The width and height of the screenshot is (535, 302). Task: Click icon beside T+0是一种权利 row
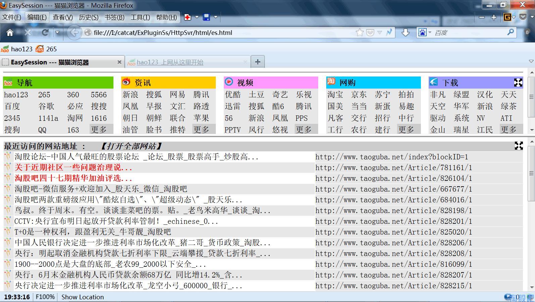tap(7, 232)
